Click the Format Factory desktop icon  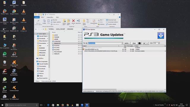5,97
